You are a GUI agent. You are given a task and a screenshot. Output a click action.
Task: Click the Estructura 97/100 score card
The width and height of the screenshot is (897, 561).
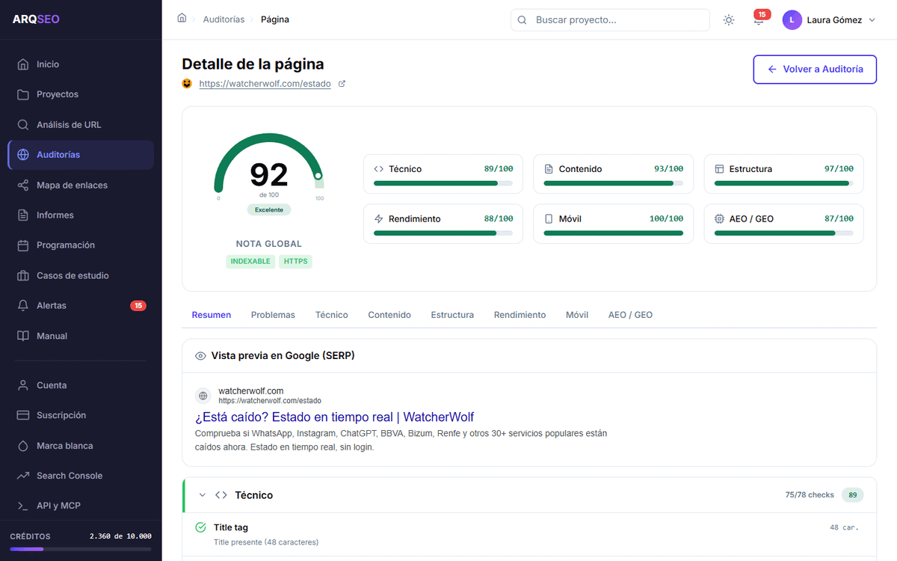point(783,174)
